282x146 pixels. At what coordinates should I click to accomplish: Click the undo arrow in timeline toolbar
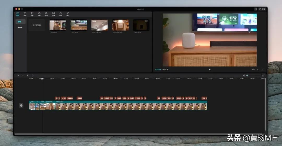pyautogui.click(x=18, y=76)
